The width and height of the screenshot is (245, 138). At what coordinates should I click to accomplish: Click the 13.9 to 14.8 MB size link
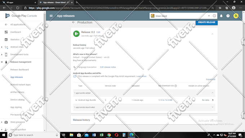[165, 100]
